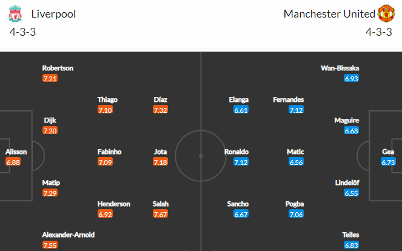Viewport: 402px width, 251px height.
Task: Click Gea's 6.73 rating badge
Action: point(388,162)
